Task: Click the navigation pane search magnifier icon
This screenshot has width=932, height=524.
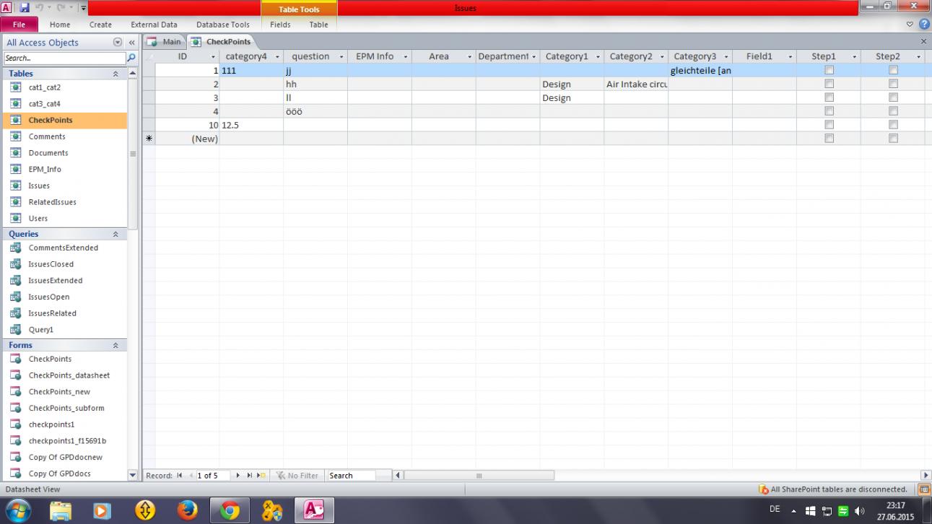Action: (x=131, y=58)
